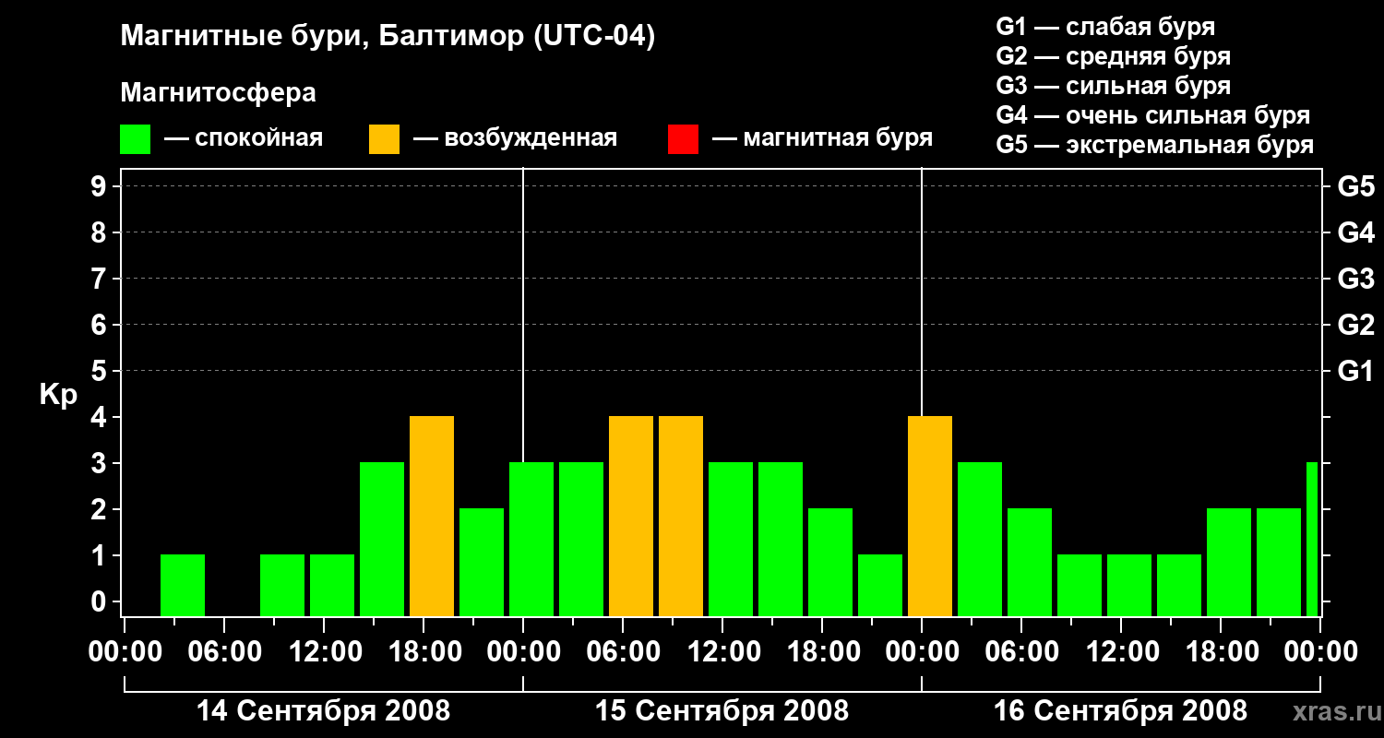Click the green Kp 1 bar at 12:00 on 16 September
Screen dimensions: 1384x738
point(1129,585)
